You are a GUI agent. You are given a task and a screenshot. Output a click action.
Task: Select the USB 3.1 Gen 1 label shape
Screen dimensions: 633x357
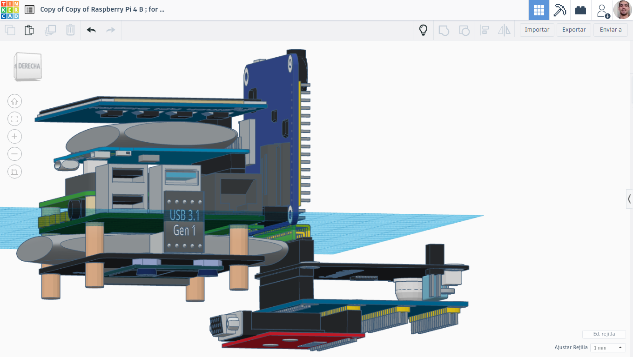coord(184,222)
